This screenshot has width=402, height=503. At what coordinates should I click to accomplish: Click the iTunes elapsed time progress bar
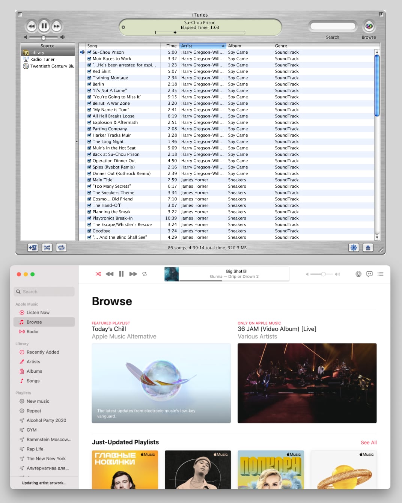pyautogui.click(x=200, y=33)
